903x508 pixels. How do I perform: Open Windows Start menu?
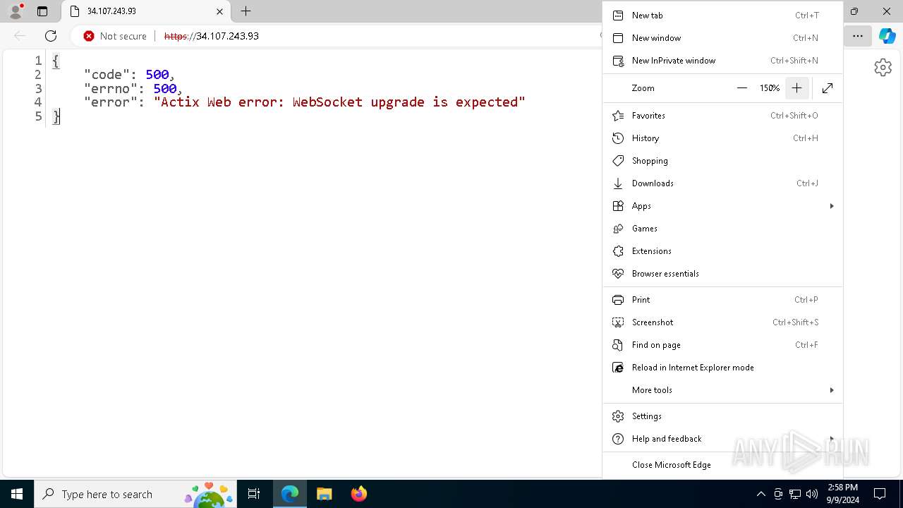coord(17,494)
